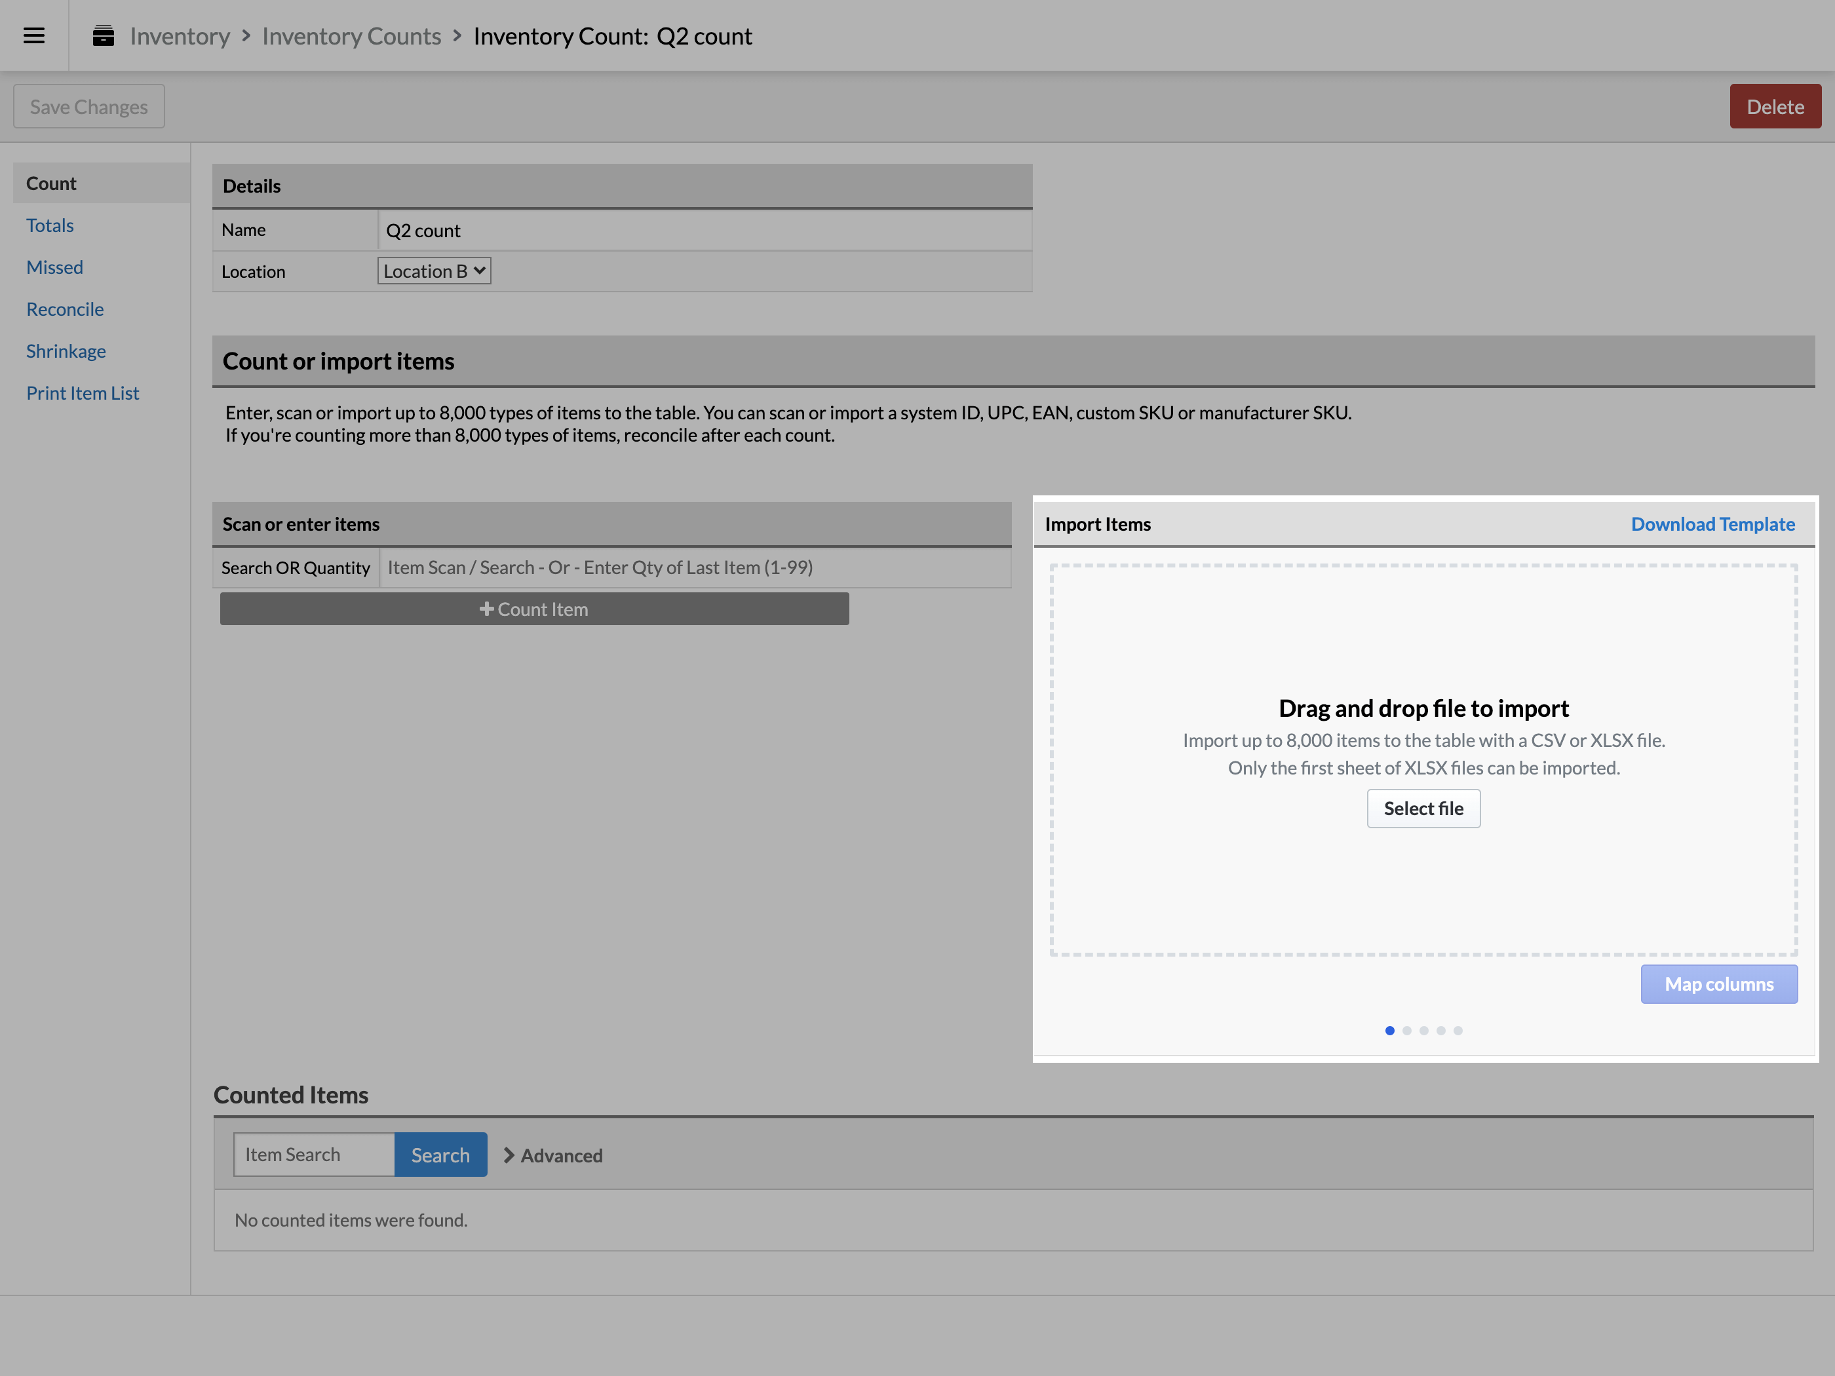Click the hamburger menu icon

(35, 35)
